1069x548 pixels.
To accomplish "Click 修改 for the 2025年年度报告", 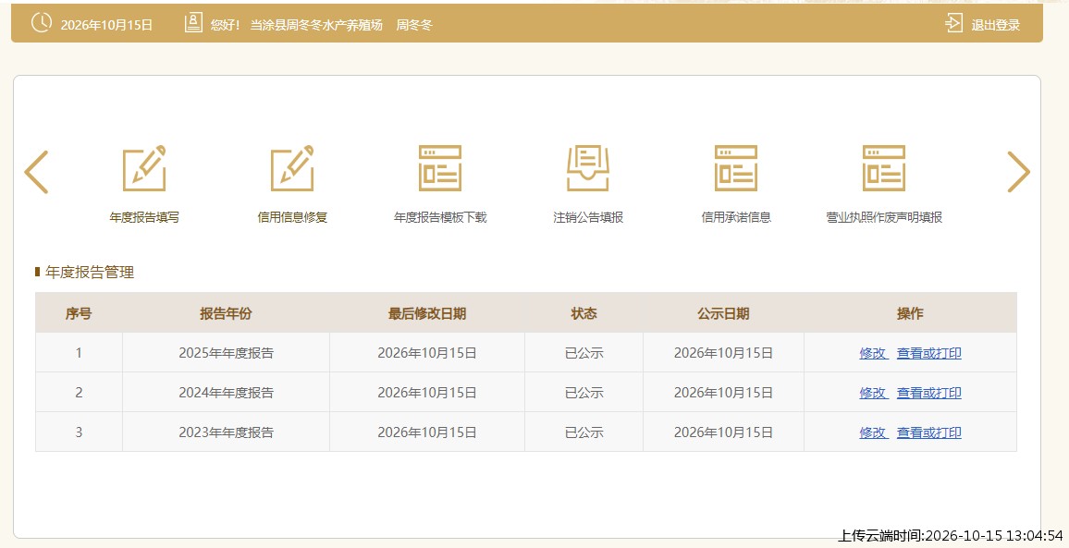I will [x=873, y=353].
